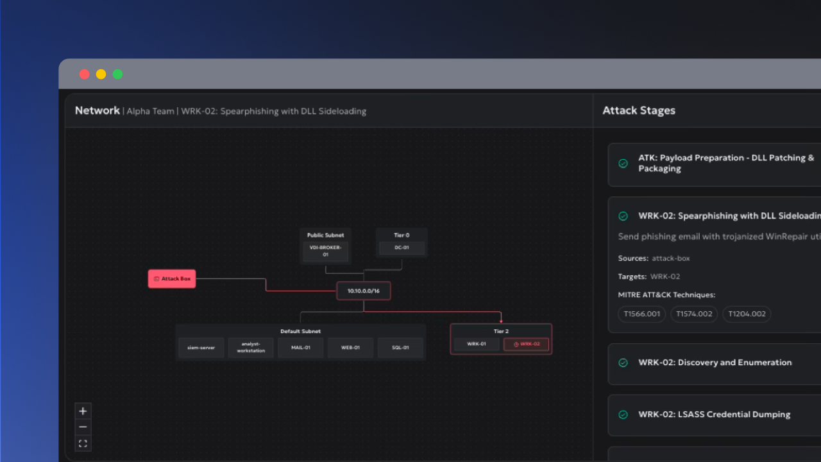The height and width of the screenshot is (462, 821).
Task: Click the Default Subnet group label
Action: pyautogui.click(x=300, y=331)
